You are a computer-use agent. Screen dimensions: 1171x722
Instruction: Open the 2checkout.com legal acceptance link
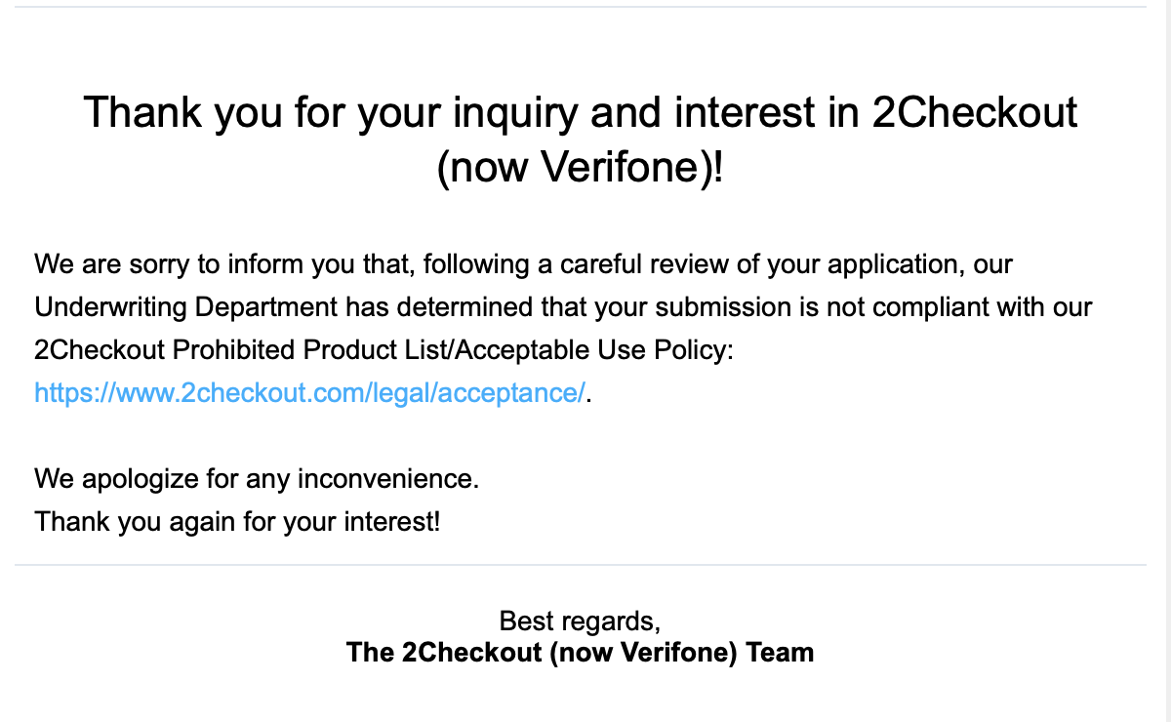coord(311,392)
